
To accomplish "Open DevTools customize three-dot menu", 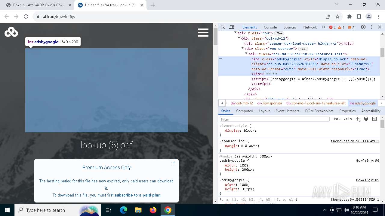I will [372, 27].
